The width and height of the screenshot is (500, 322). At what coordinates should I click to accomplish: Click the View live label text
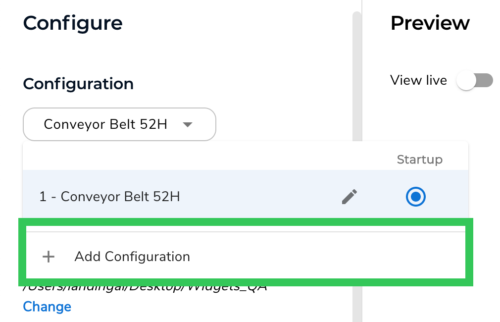tap(418, 80)
